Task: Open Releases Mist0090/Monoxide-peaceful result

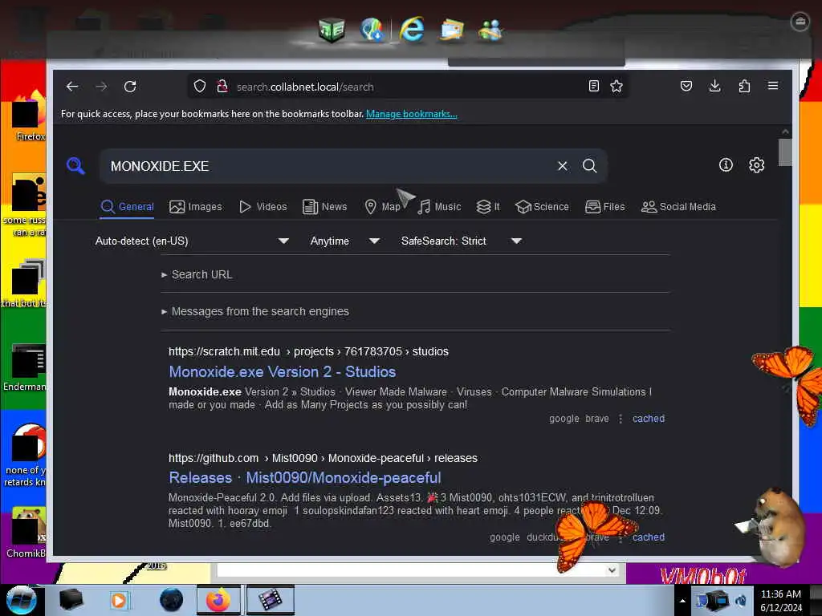Action: tap(304, 478)
